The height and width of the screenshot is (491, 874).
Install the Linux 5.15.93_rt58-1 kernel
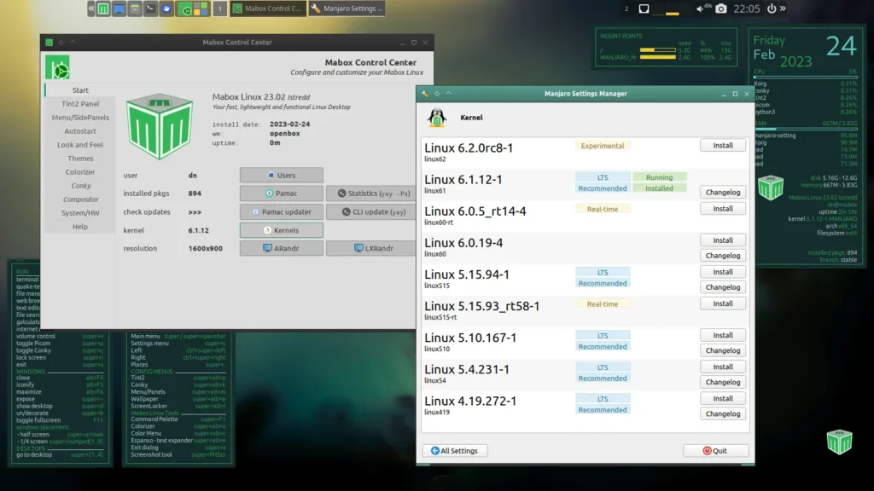[723, 304]
